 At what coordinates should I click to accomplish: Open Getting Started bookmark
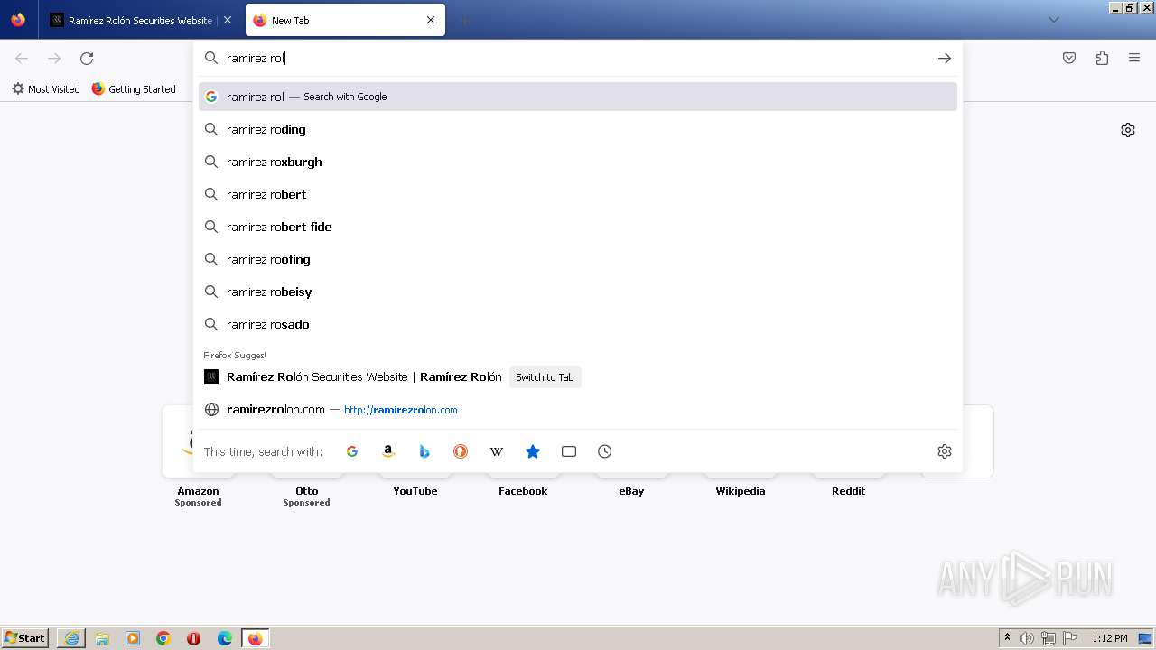point(134,89)
